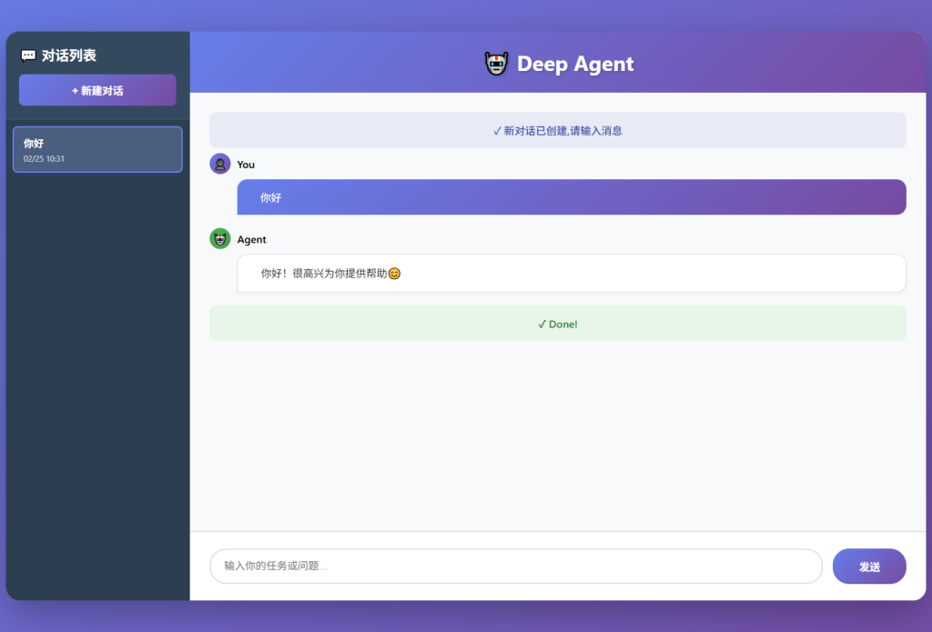
Task: Focus the 输入你的任务或问题 message input
Action: 515,566
